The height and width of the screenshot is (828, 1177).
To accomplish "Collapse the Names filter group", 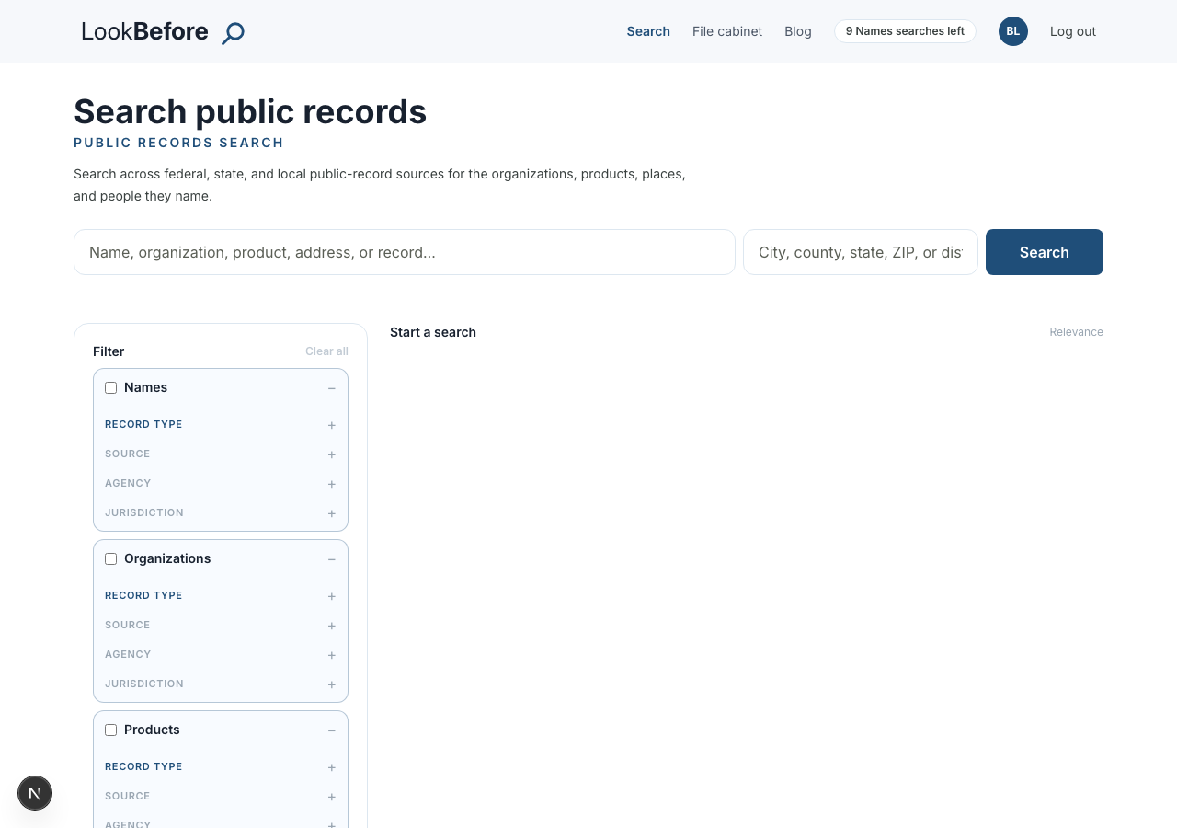I will pyautogui.click(x=332, y=388).
